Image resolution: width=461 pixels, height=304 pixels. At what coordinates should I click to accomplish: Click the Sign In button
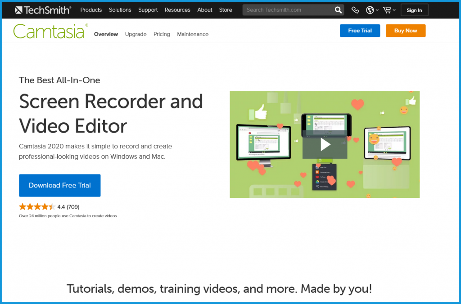click(414, 10)
